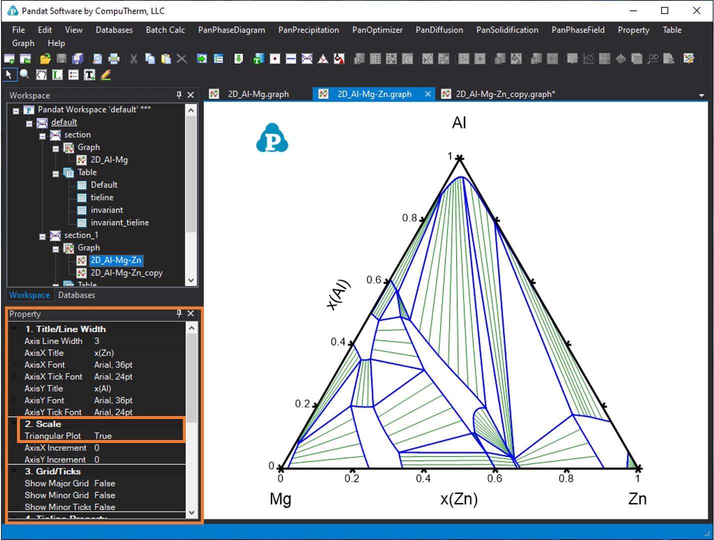This screenshot has width=714, height=540.
Task: Collapse the Table node under section
Action: tap(56, 173)
